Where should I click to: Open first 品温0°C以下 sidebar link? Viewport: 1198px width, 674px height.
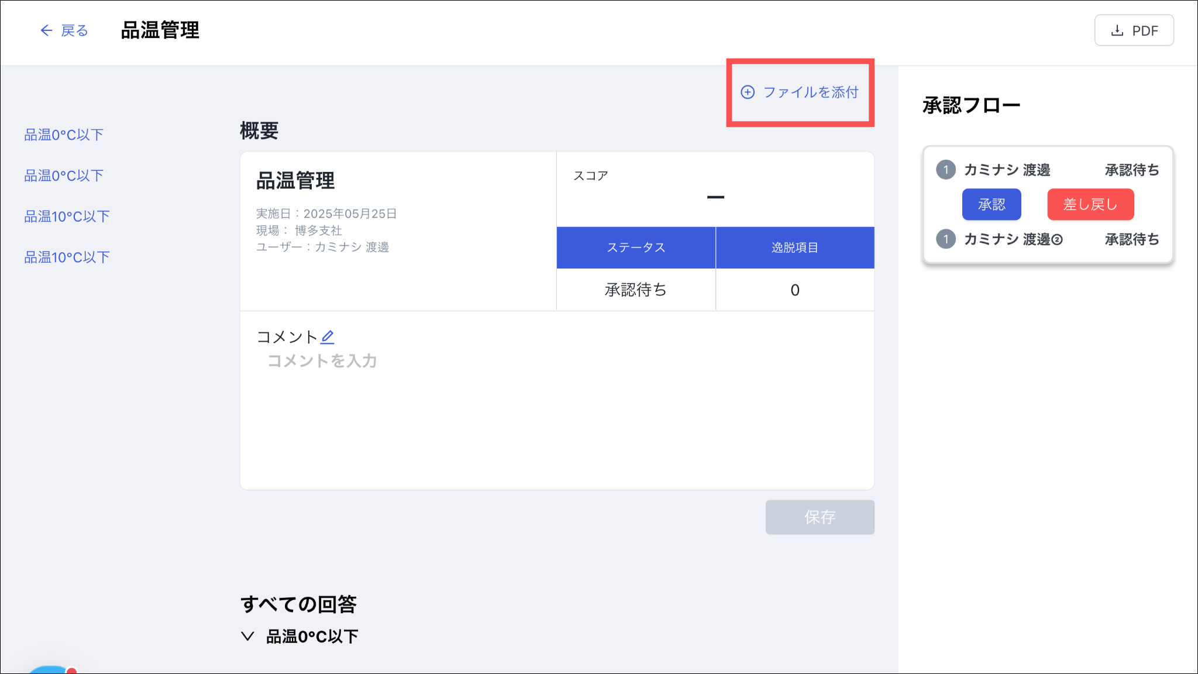[64, 135]
